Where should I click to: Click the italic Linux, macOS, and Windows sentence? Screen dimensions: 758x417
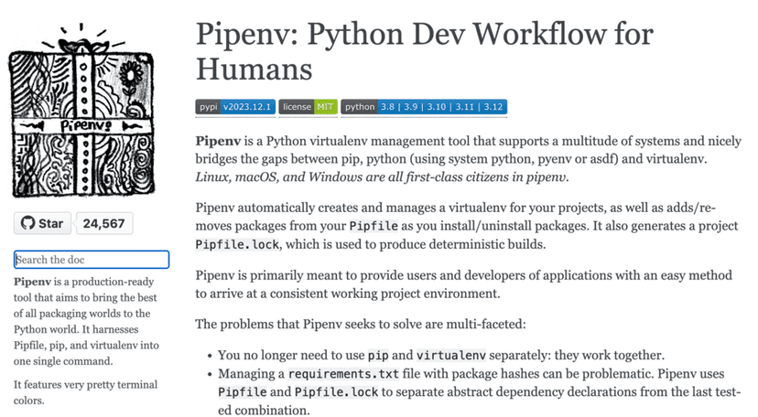[382, 176]
